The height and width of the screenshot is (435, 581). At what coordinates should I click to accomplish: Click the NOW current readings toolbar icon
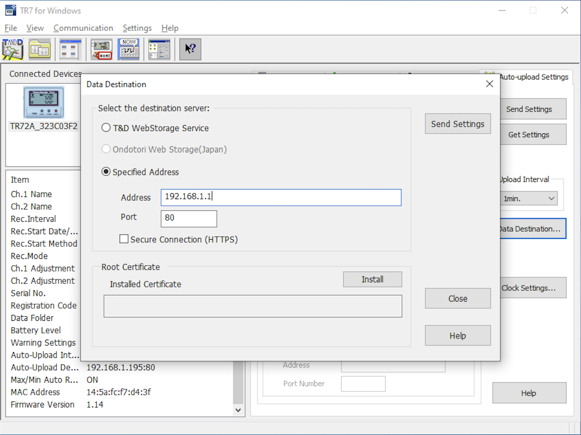pyautogui.click(x=129, y=49)
